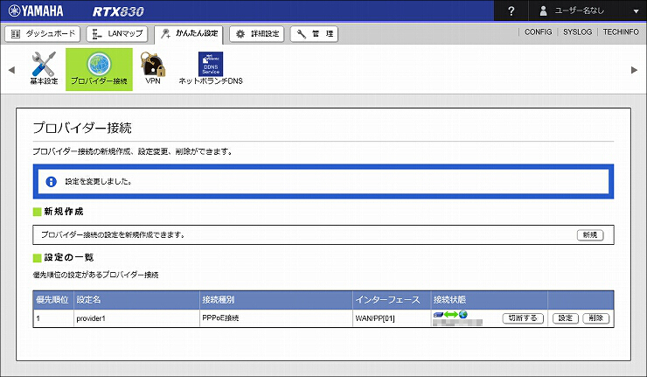Click the ユーザー名なし user label
The image size is (647, 377).
click(x=580, y=11)
